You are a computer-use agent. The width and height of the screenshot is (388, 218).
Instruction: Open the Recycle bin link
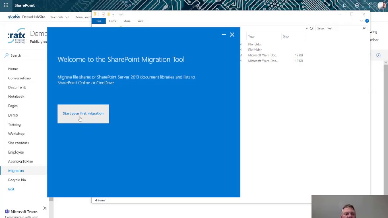[x=17, y=180]
